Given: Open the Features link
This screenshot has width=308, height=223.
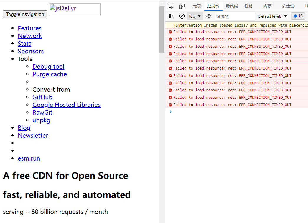Looking at the screenshot, I should coord(30,28).
